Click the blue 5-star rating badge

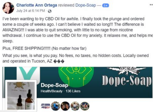tap(105, 5)
